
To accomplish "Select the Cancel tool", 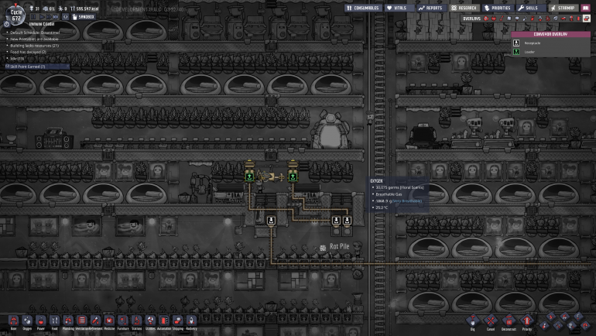I will coord(491,321).
